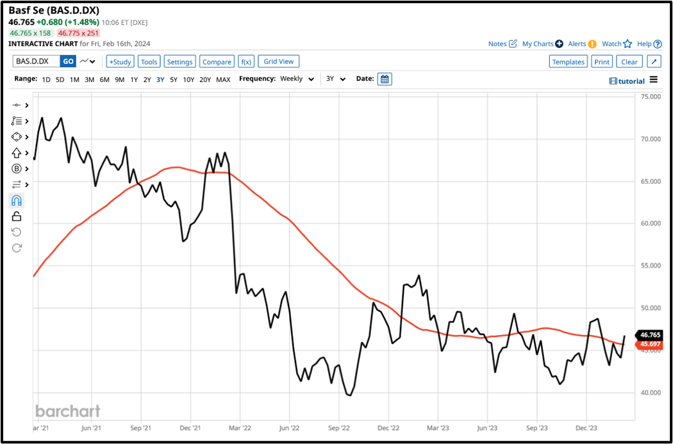This screenshot has height=444, width=673.
Task: Click the lock tool in sidebar
Action: [x=16, y=216]
